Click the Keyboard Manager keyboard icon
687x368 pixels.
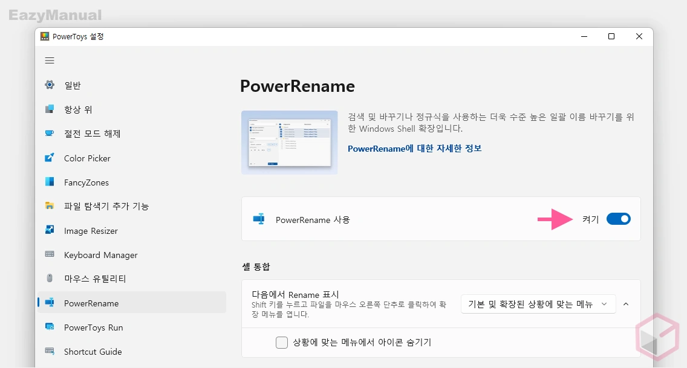50,254
